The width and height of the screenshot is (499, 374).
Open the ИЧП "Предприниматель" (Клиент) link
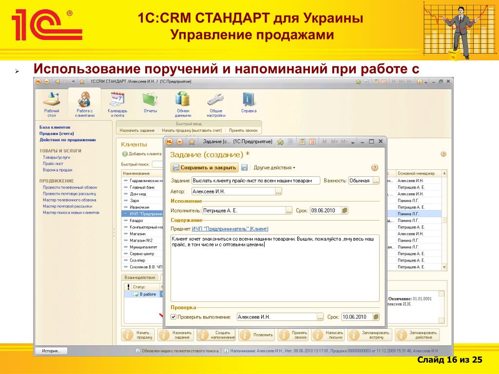230,229
